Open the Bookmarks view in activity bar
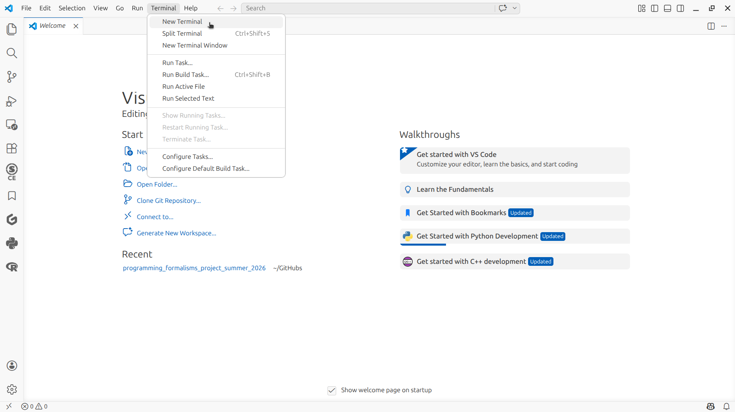 [12, 196]
